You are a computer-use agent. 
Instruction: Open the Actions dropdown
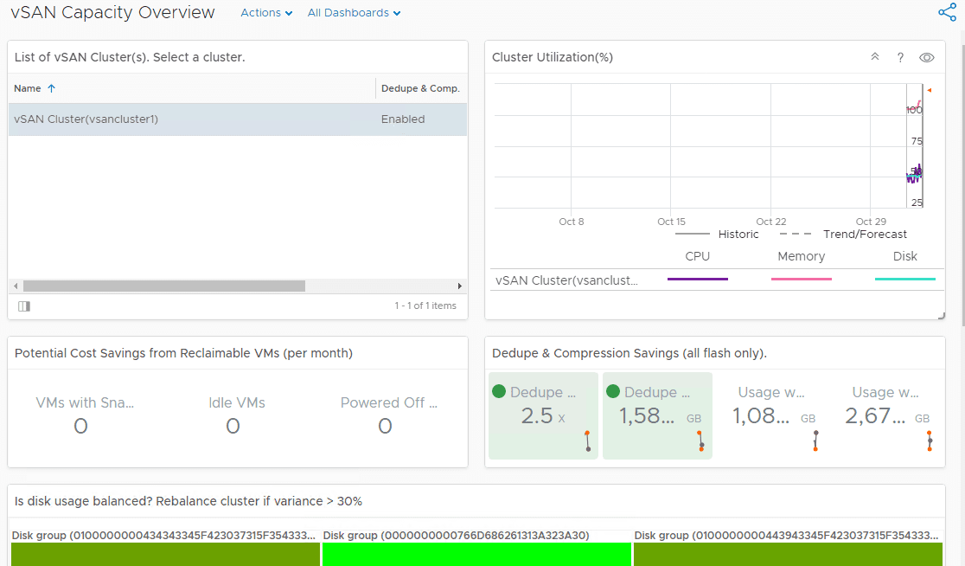pyautogui.click(x=265, y=12)
